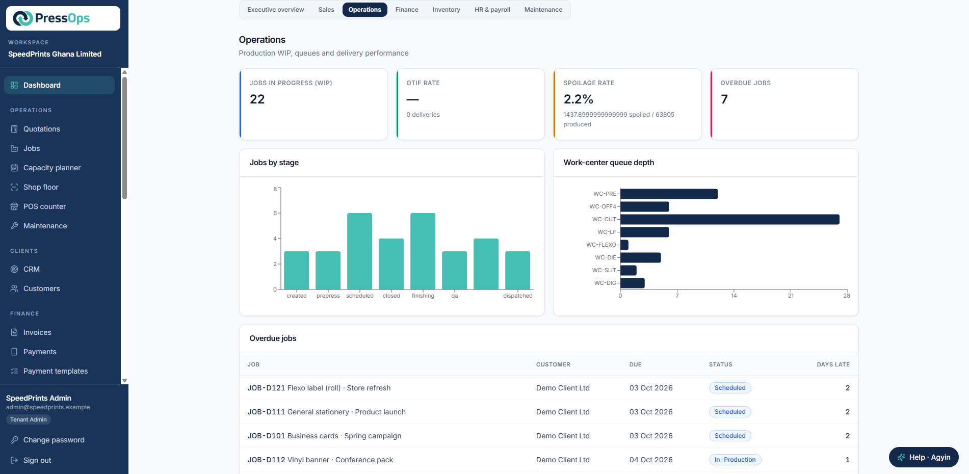Click sidebar scrollbar up arrow
The width and height of the screenshot is (969, 474).
(124, 72)
